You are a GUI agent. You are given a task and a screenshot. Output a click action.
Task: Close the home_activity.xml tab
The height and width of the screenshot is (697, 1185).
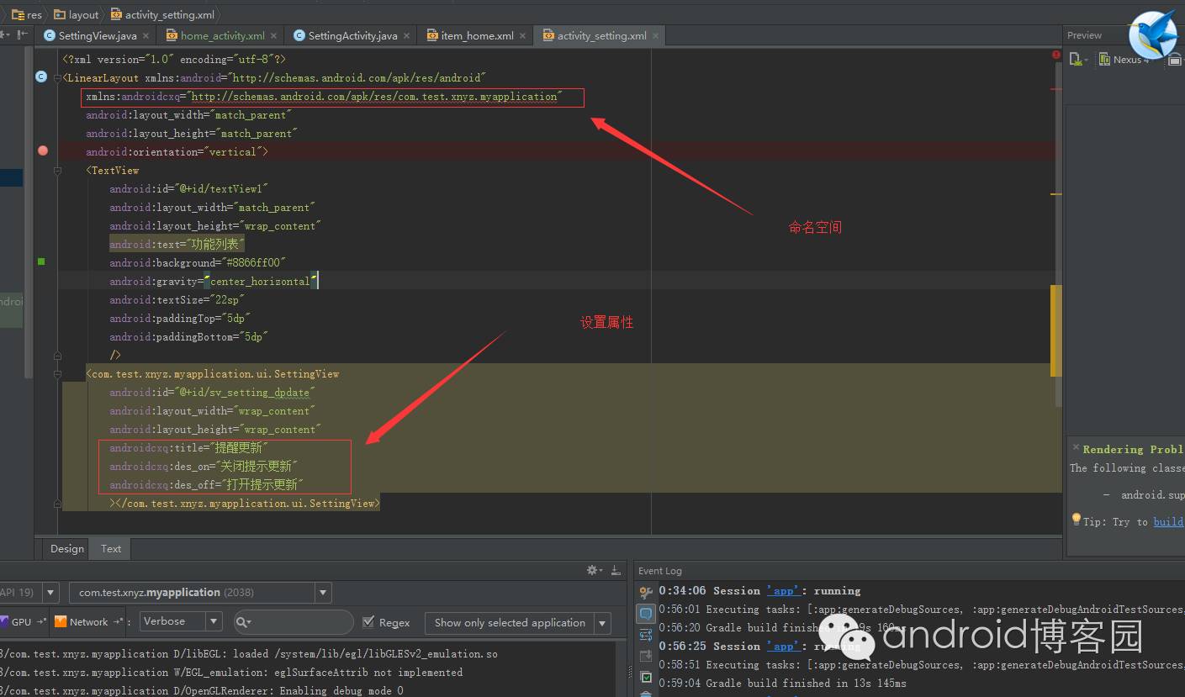[x=274, y=36]
